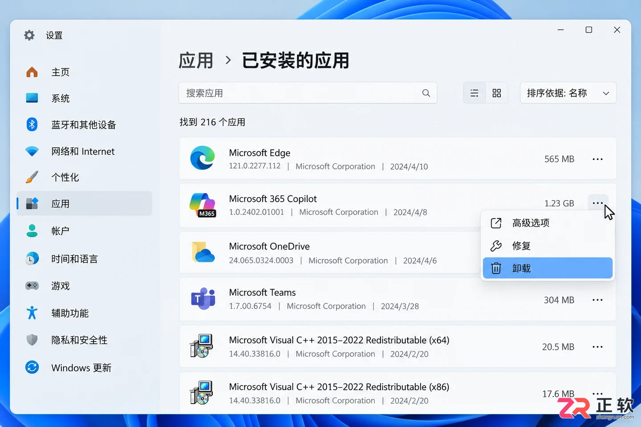
Task: Switch to grid view layout icon
Action: pos(497,93)
